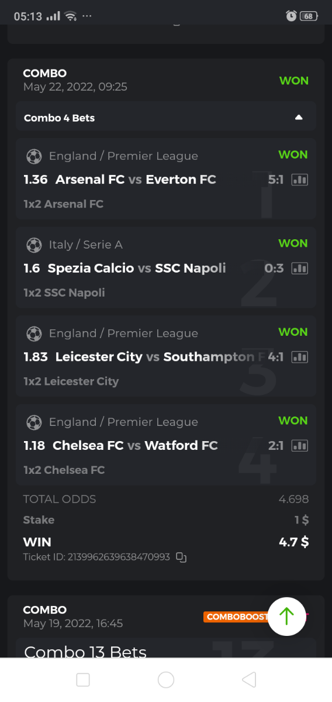Open stats icon for Chelsea vs Watford
The width and height of the screenshot is (332, 702).
pyautogui.click(x=299, y=446)
